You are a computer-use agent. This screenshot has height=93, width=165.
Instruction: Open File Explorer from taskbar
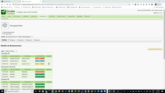click(x=43, y=91)
